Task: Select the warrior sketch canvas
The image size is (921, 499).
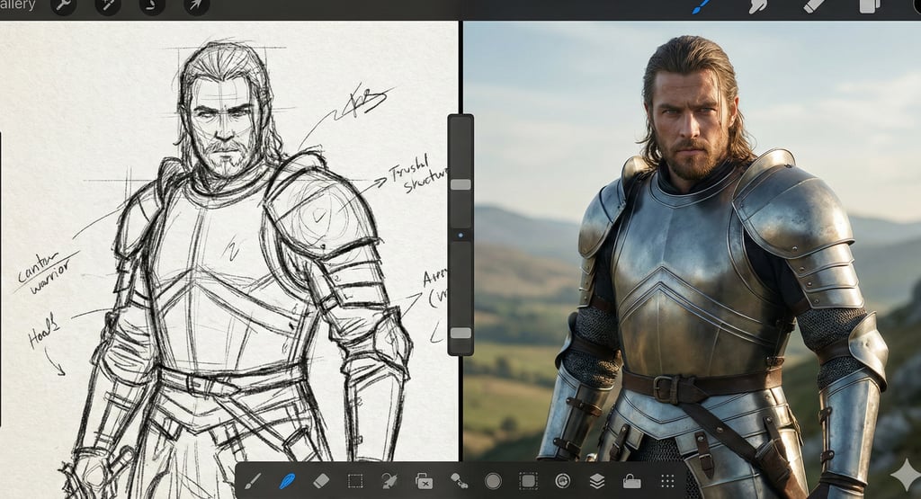Action: [229, 241]
